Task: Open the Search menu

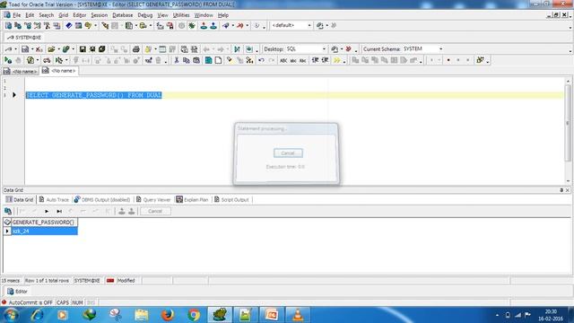Action: 46,15
